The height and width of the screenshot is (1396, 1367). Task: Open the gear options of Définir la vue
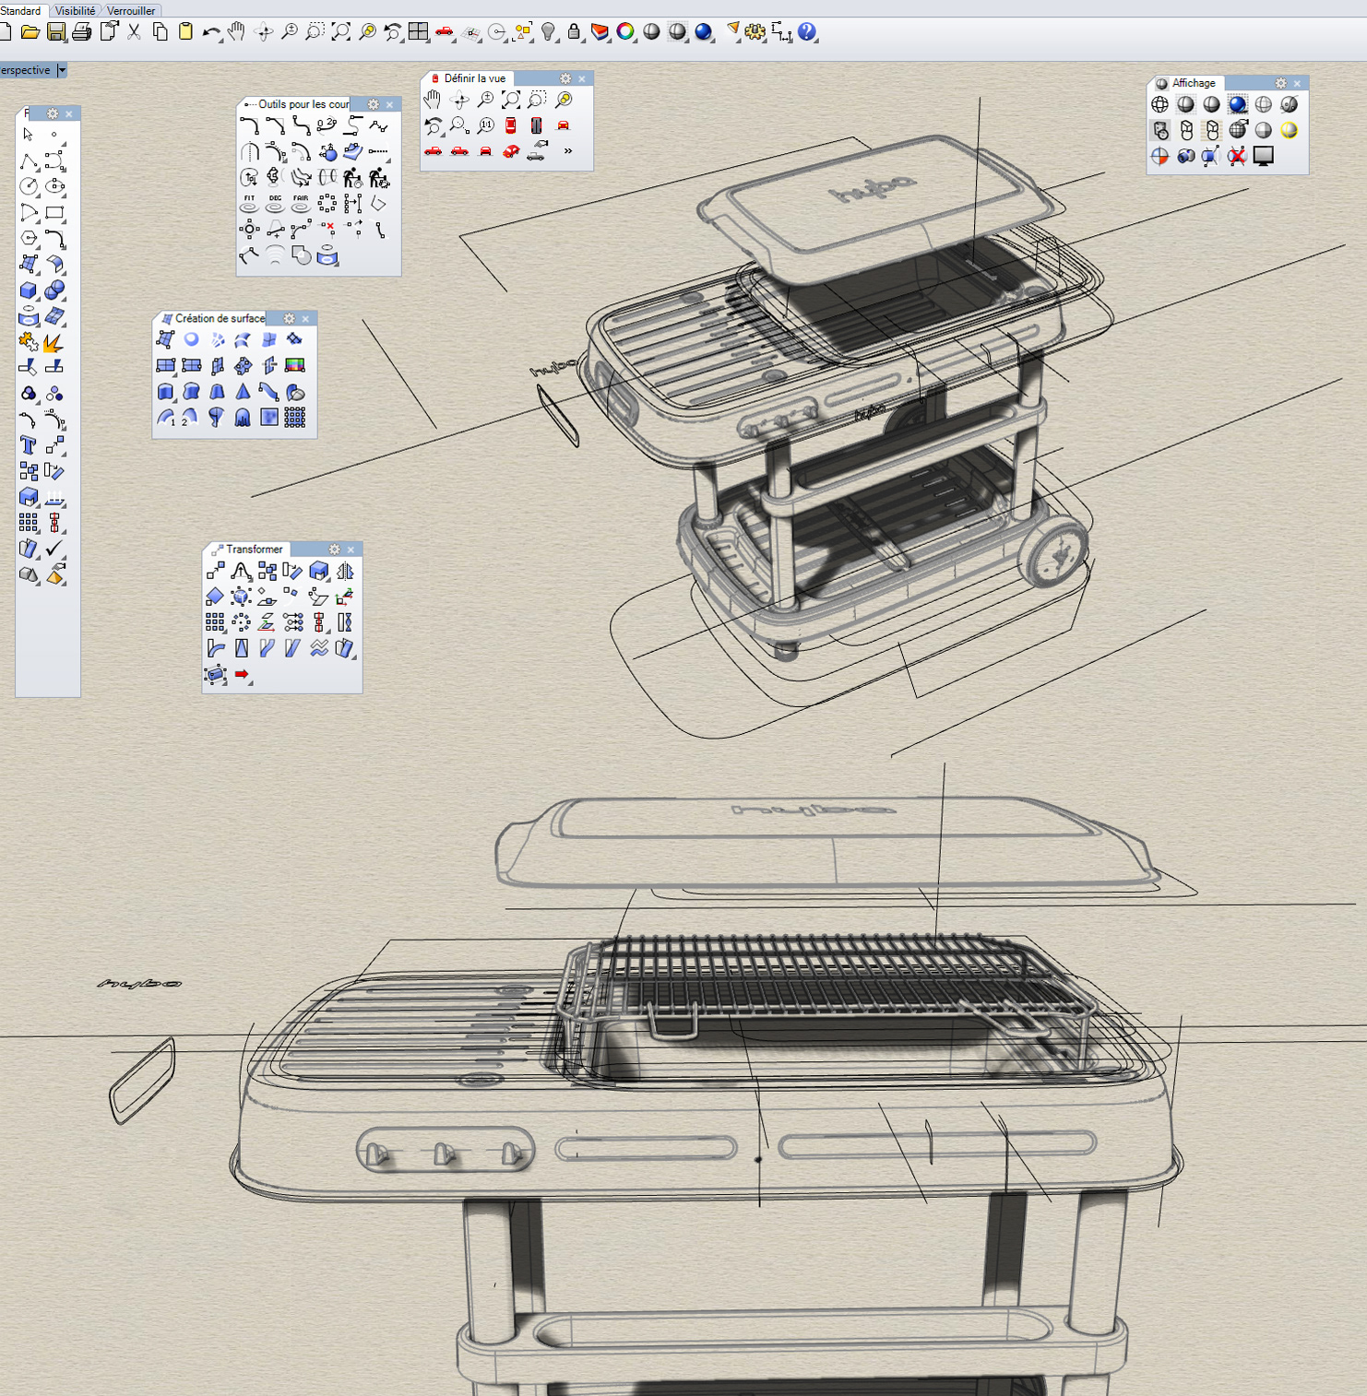click(x=565, y=78)
